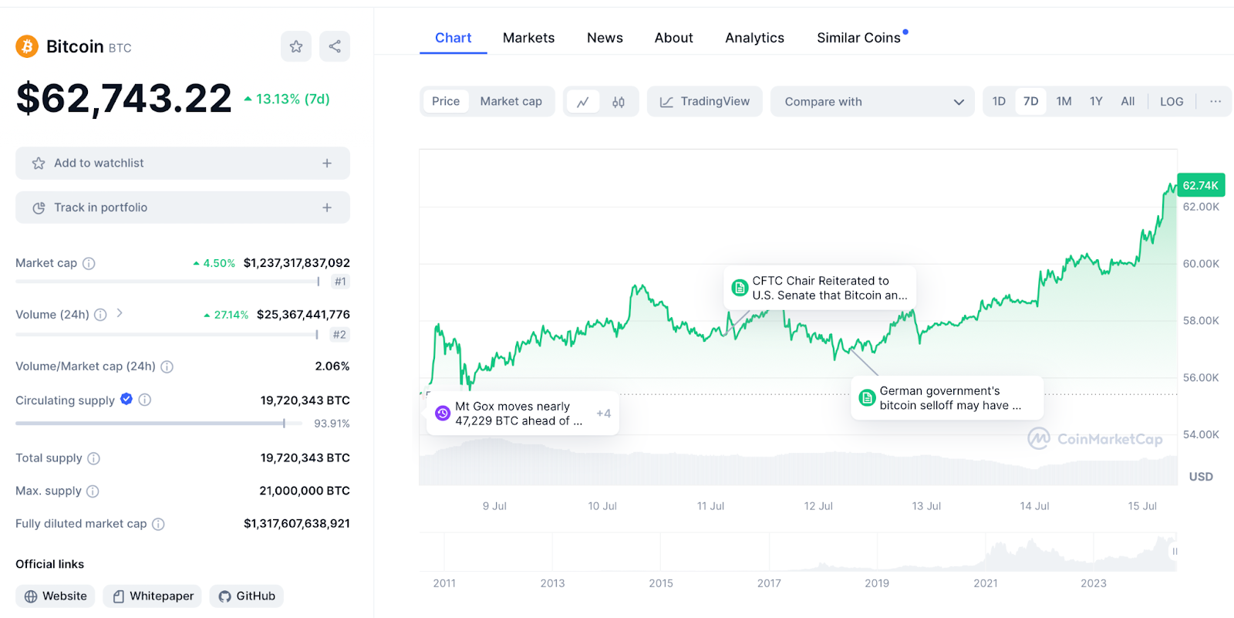This screenshot has height=618, width=1234.
Task: Open the Circulating supply info icon
Action: coord(145,400)
